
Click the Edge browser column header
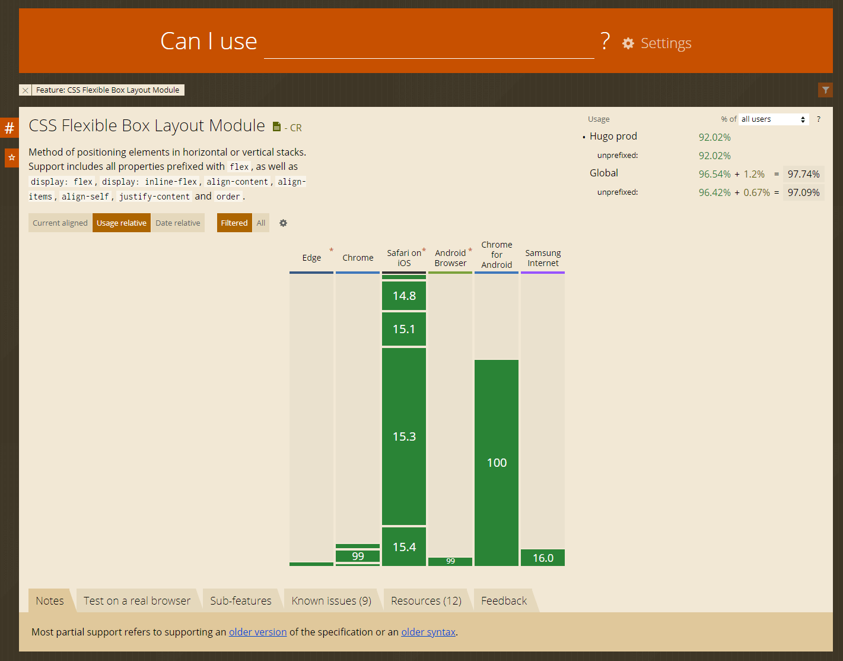[x=311, y=258]
